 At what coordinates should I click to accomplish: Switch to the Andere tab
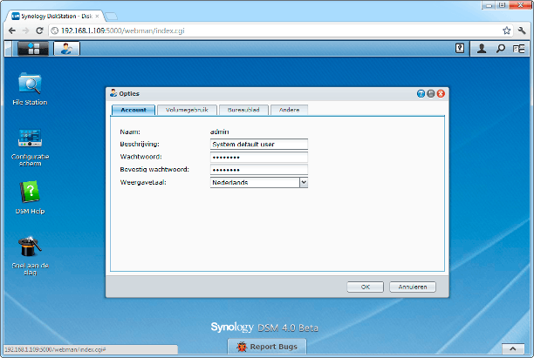289,110
